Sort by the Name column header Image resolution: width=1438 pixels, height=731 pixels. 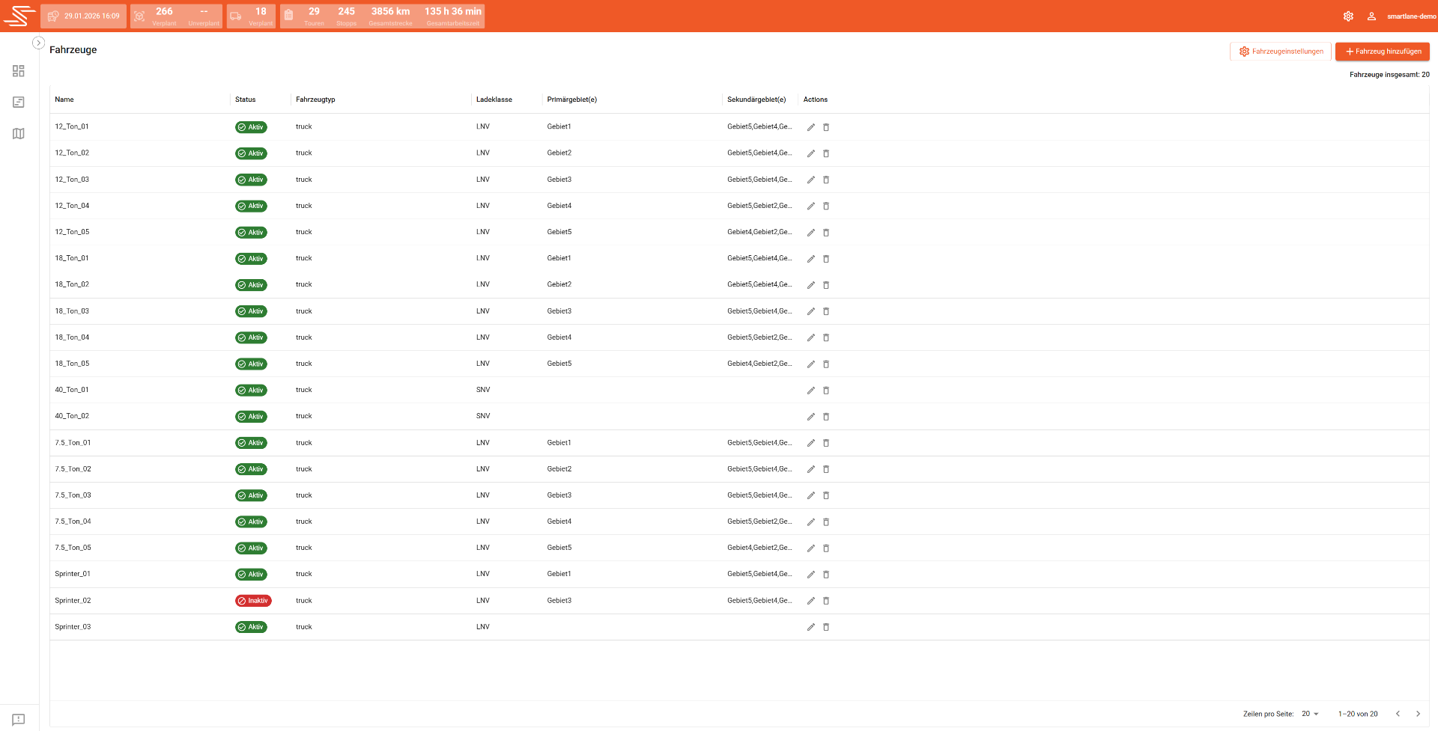point(64,100)
